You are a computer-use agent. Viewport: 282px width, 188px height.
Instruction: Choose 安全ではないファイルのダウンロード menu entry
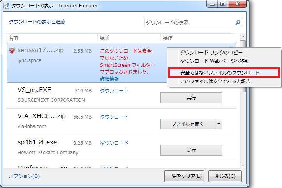(224, 73)
